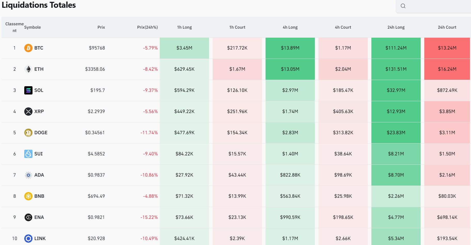Click ETH 24h Long $131.51M cell
The height and width of the screenshot is (245, 471).
[396, 69]
